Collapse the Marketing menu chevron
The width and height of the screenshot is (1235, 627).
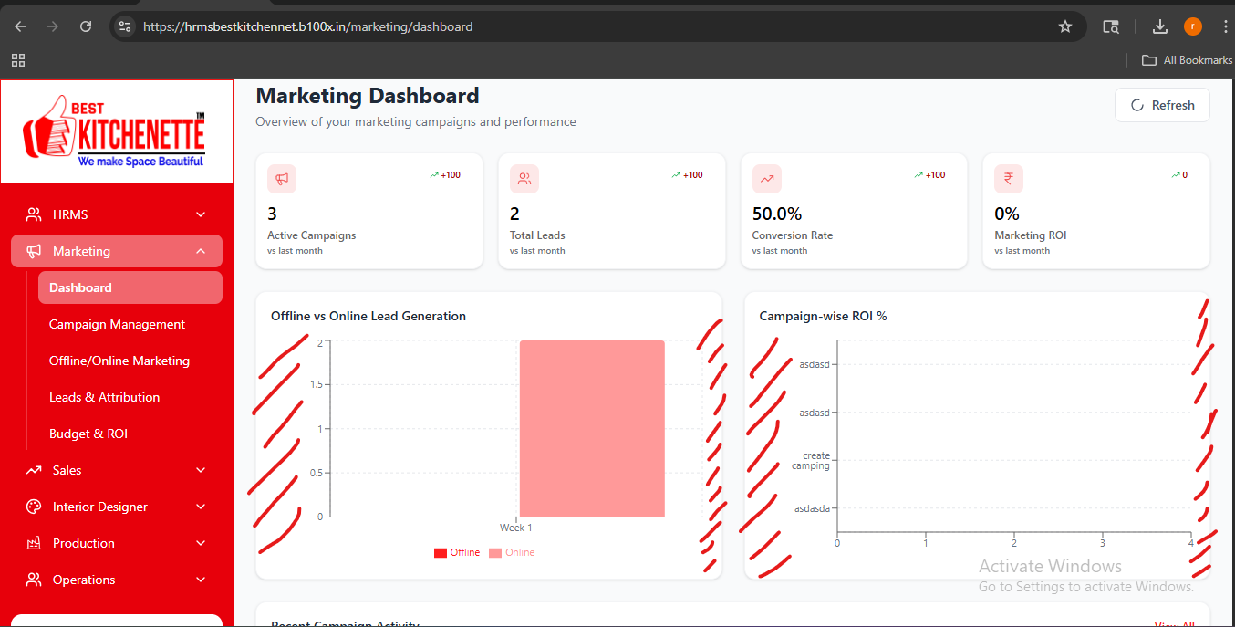pyautogui.click(x=201, y=251)
